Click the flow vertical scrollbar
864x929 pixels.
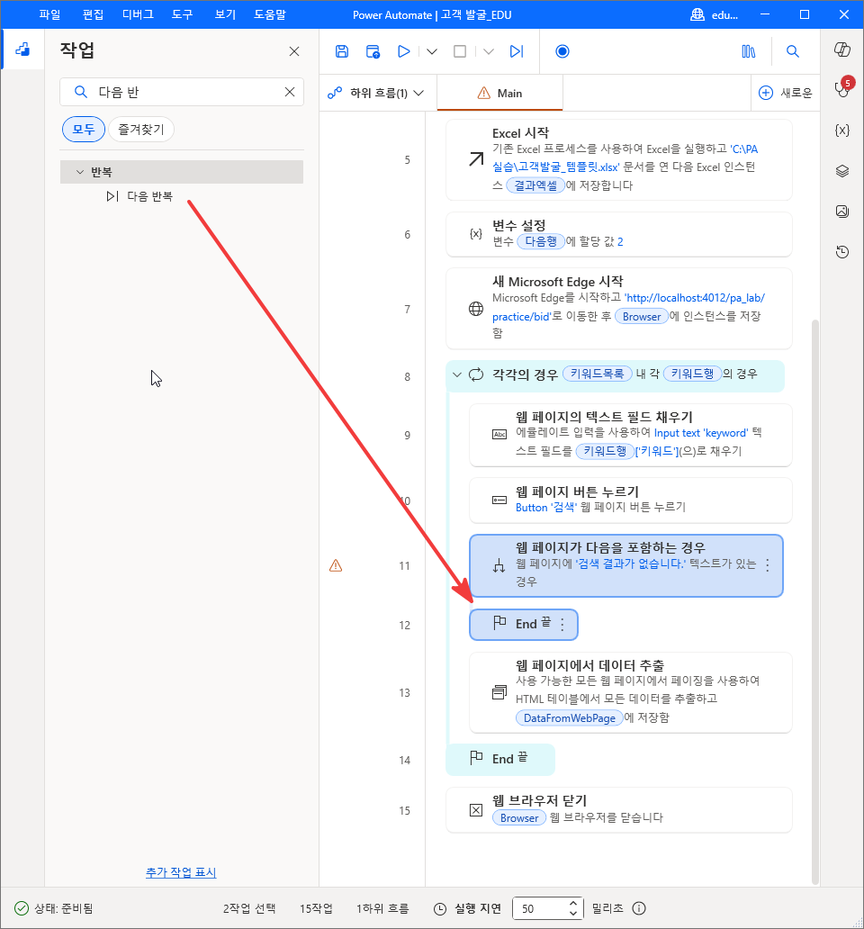(x=814, y=601)
